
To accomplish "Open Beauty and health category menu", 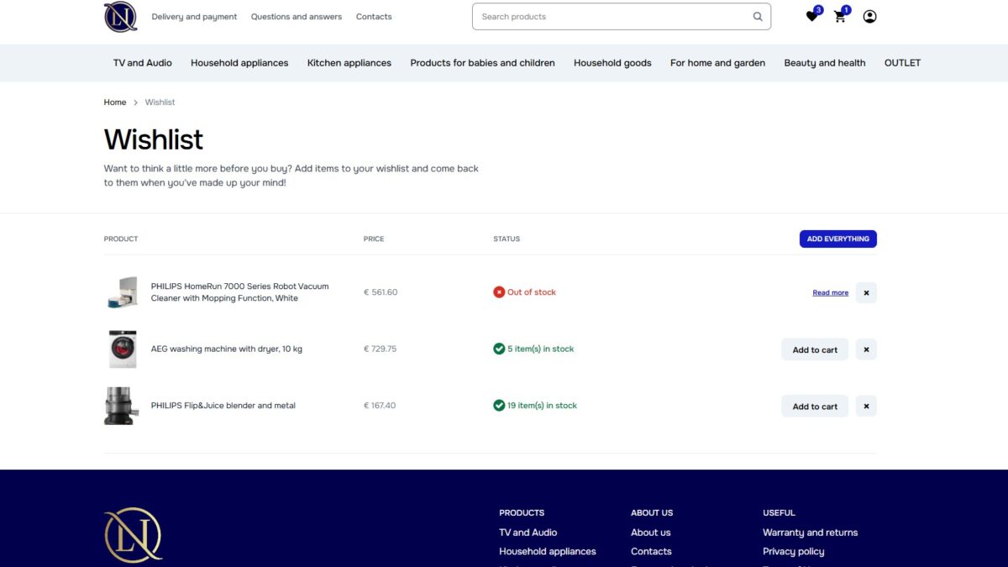I will point(825,63).
